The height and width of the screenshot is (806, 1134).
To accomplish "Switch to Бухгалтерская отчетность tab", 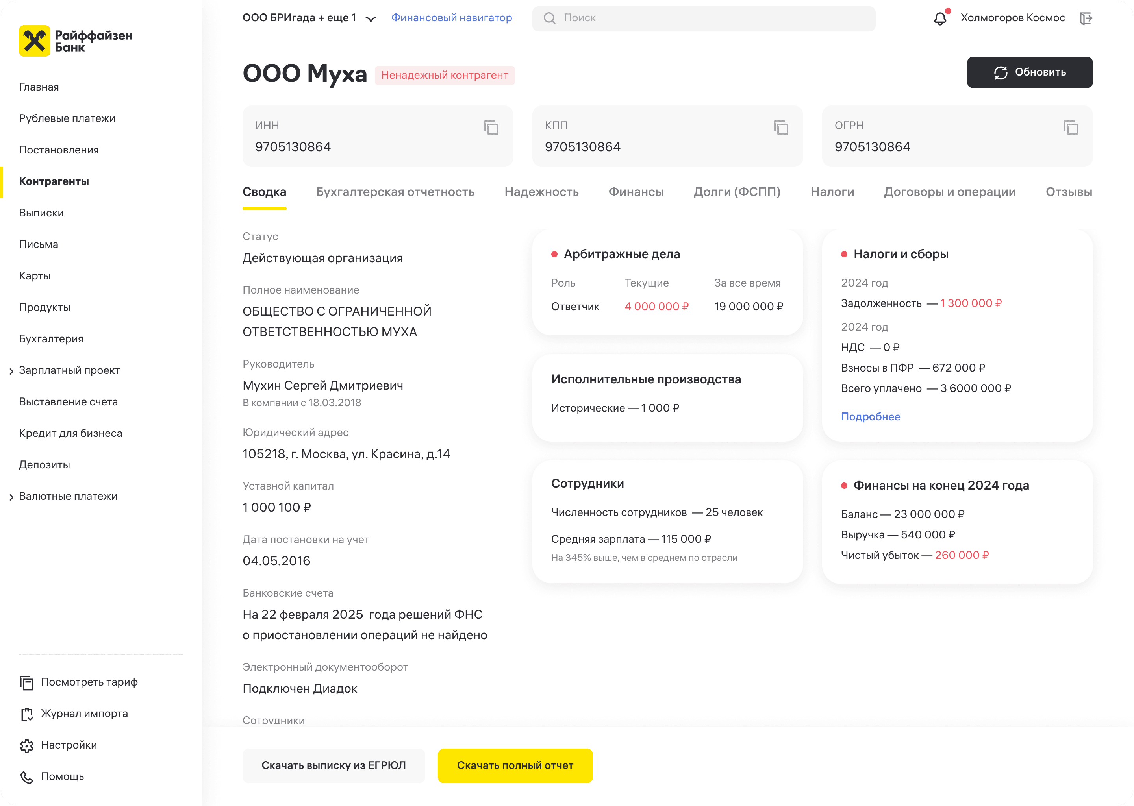I will click(x=395, y=192).
